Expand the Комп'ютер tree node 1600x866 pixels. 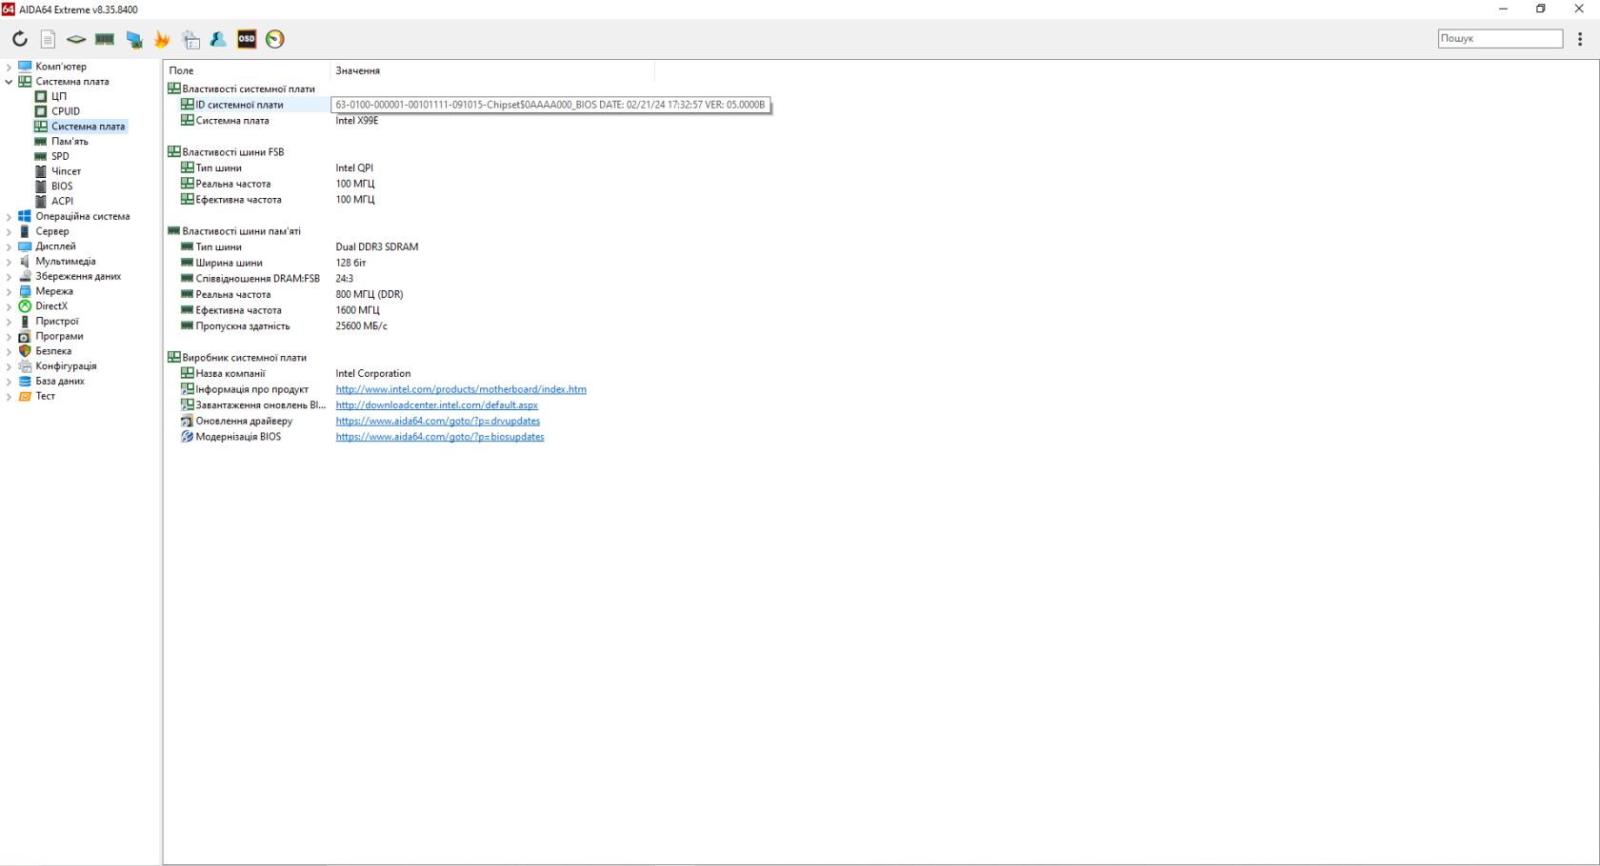[9, 67]
